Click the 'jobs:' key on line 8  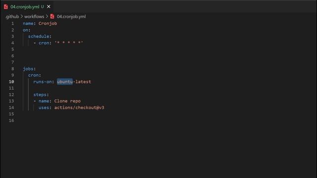click(x=29, y=69)
